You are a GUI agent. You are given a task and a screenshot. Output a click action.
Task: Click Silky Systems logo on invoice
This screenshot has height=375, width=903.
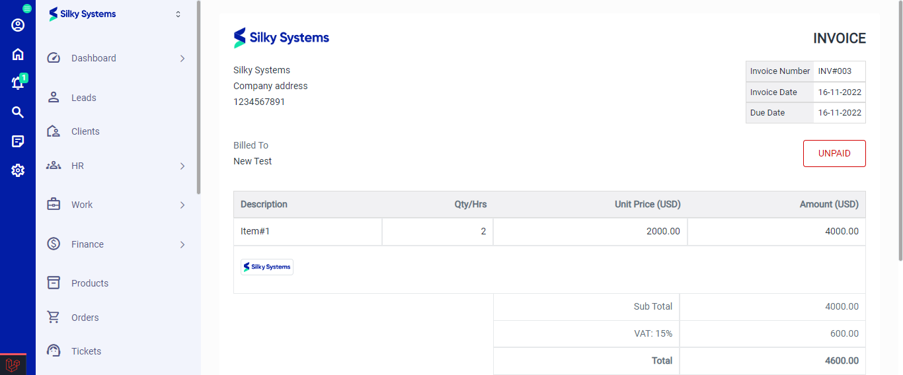click(x=282, y=38)
